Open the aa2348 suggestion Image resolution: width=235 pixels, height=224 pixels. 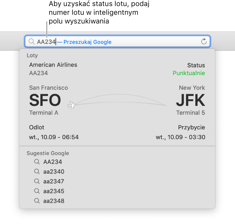54,201
